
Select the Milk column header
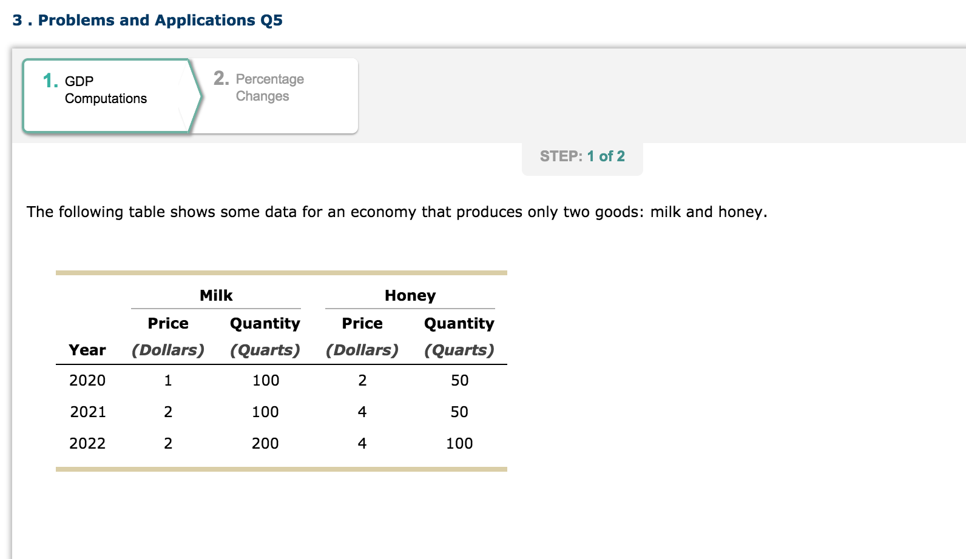tap(216, 295)
